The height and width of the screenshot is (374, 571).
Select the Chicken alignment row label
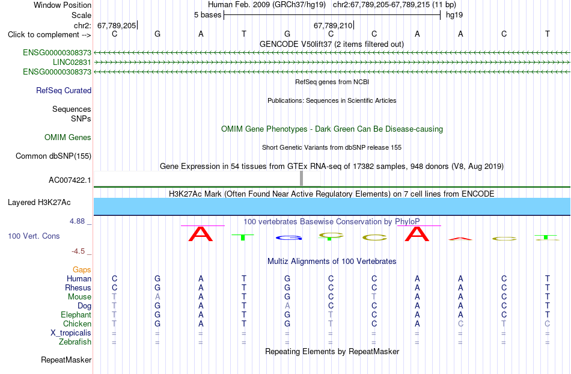(x=77, y=323)
